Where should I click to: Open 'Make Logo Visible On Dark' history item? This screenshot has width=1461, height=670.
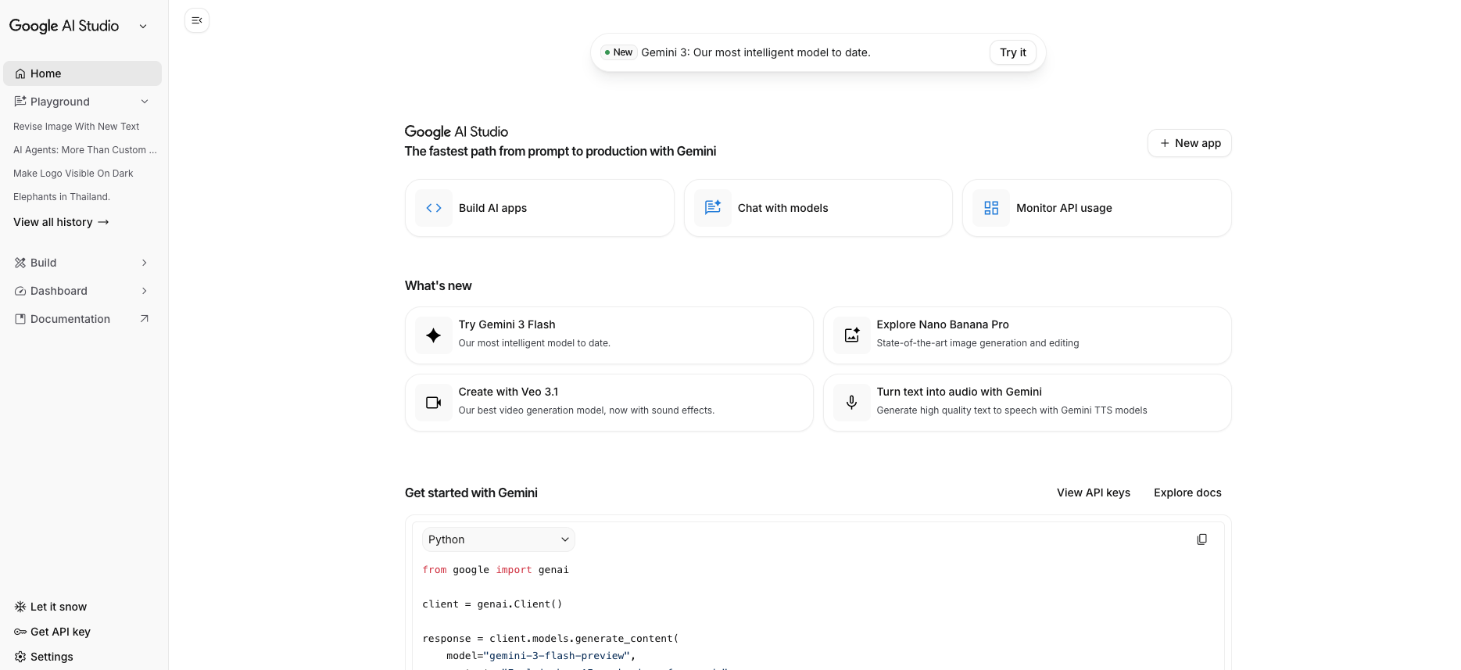(x=73, y=174)
